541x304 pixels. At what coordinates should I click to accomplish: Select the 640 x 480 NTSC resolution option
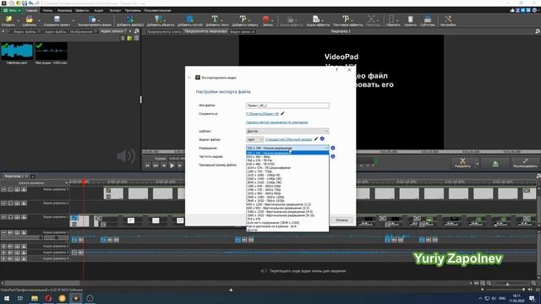coord(287,164)
